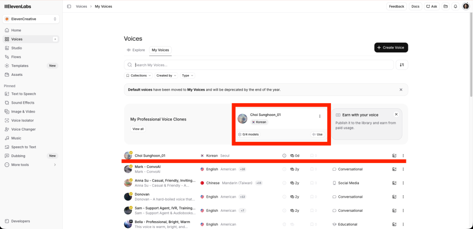Screen dimensions: 473x229
Task: Click the Create Voice button
Action: [391, 47]
